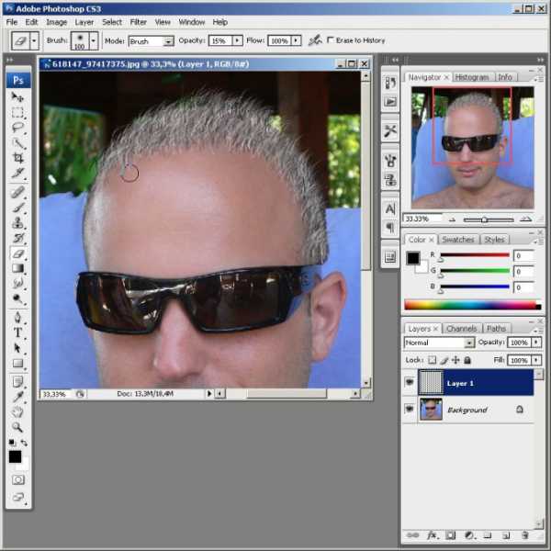
Task: Select the Eyedropper tool
Action: pos(17,397)
